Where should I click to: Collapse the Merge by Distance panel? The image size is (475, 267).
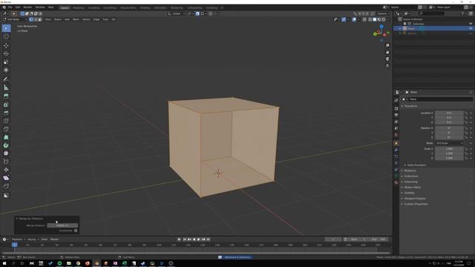coord(16,219)
